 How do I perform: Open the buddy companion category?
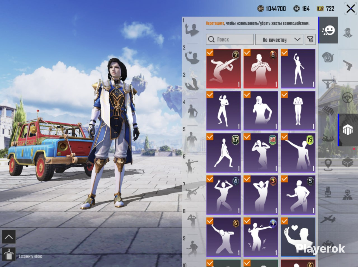(x=328, y=57)
